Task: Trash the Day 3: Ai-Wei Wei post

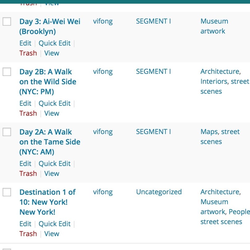Action: click(28, 53)
